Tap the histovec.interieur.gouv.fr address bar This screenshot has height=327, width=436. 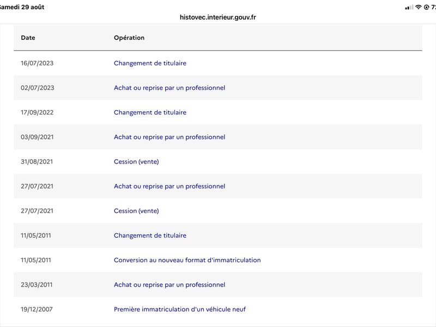pos(217,17)
